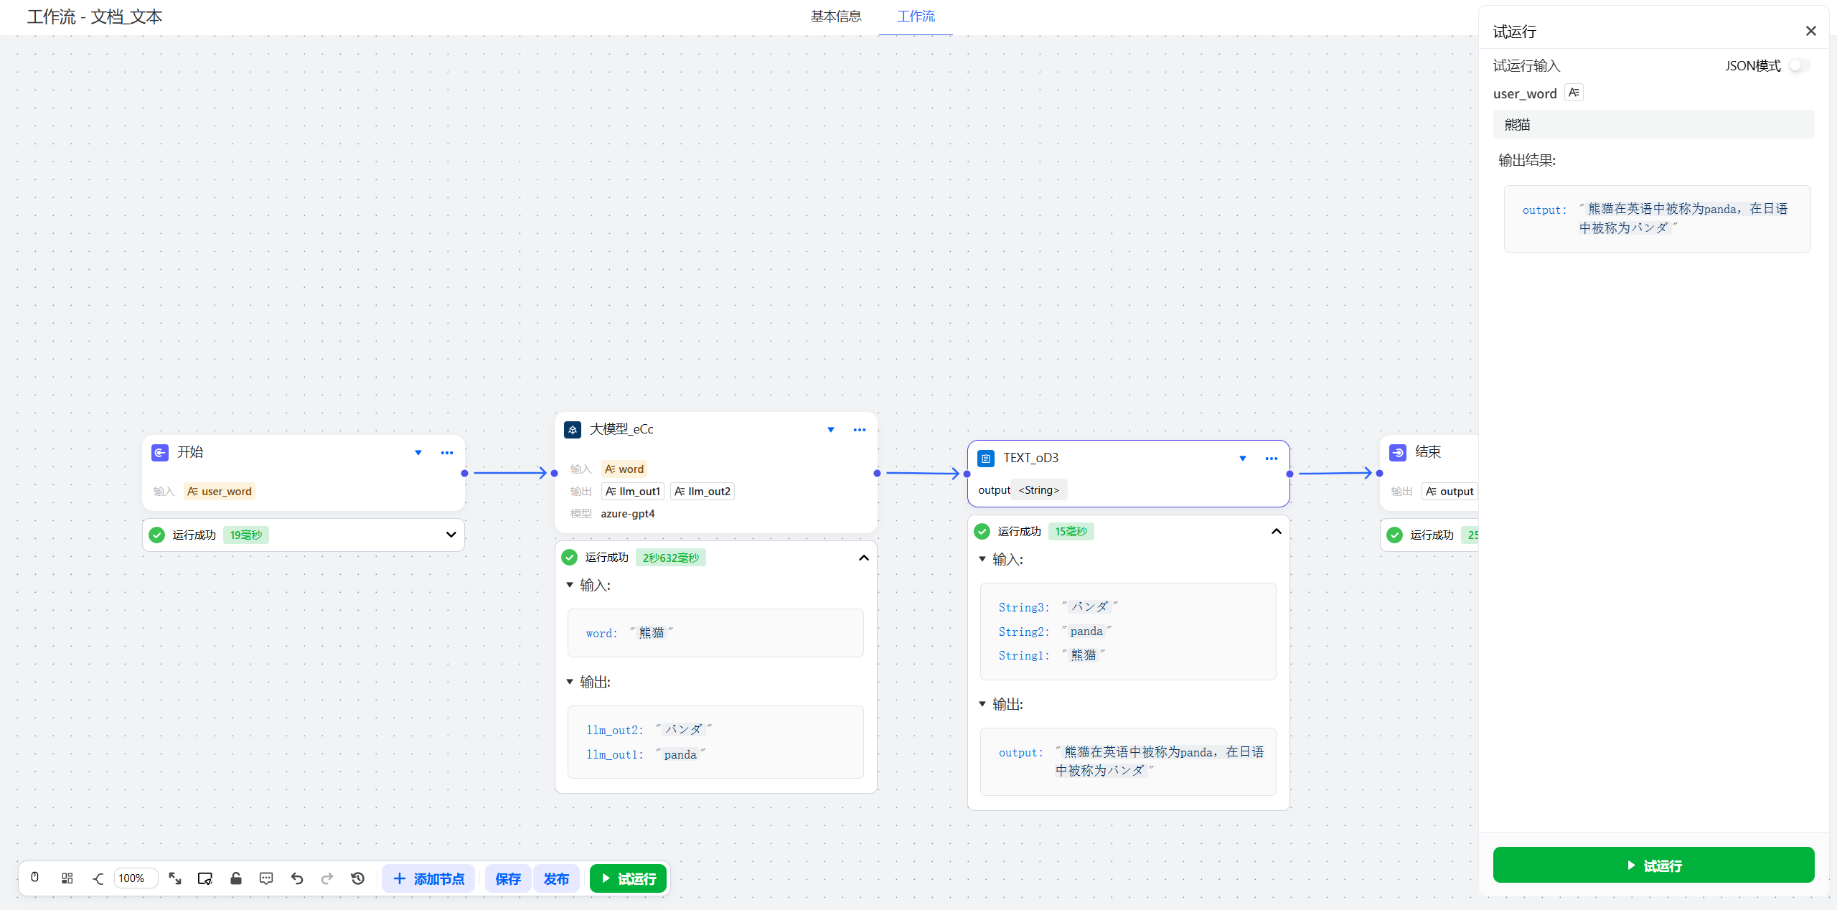Collapse the 输入 section under TEXT_oD3
This screenshot has width=1837, height=910.
click(982, 559)
